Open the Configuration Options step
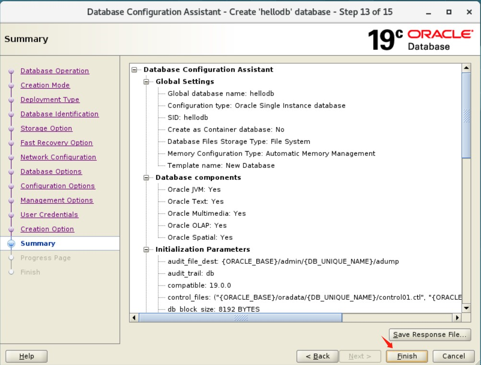The image size is (481, 365). pyautogui.click(x=58, y=186)
